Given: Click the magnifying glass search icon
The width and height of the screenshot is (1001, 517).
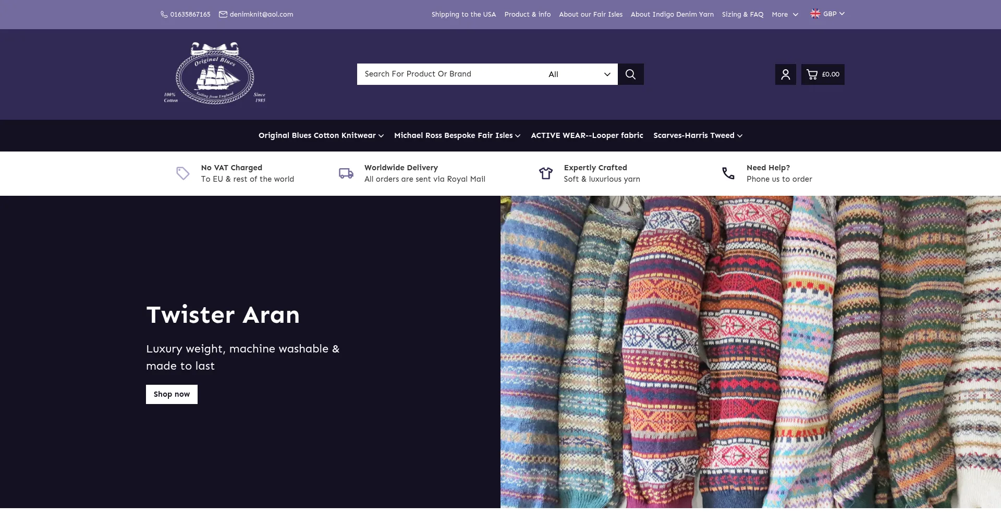Looking at the screenshot, I should click(x=630, y=74).
